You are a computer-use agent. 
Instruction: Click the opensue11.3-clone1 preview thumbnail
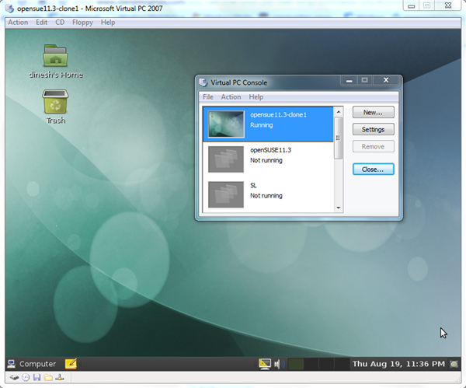226,124
